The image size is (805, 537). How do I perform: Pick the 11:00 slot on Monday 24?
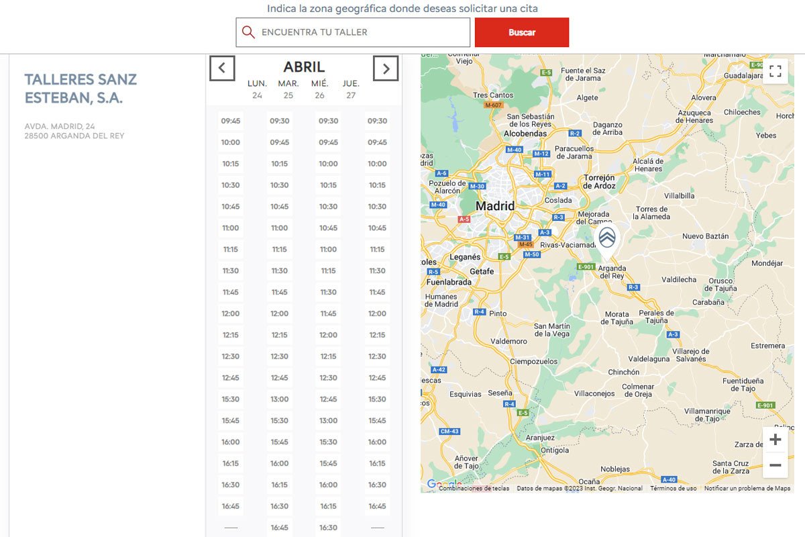click(x=231, y=228)
